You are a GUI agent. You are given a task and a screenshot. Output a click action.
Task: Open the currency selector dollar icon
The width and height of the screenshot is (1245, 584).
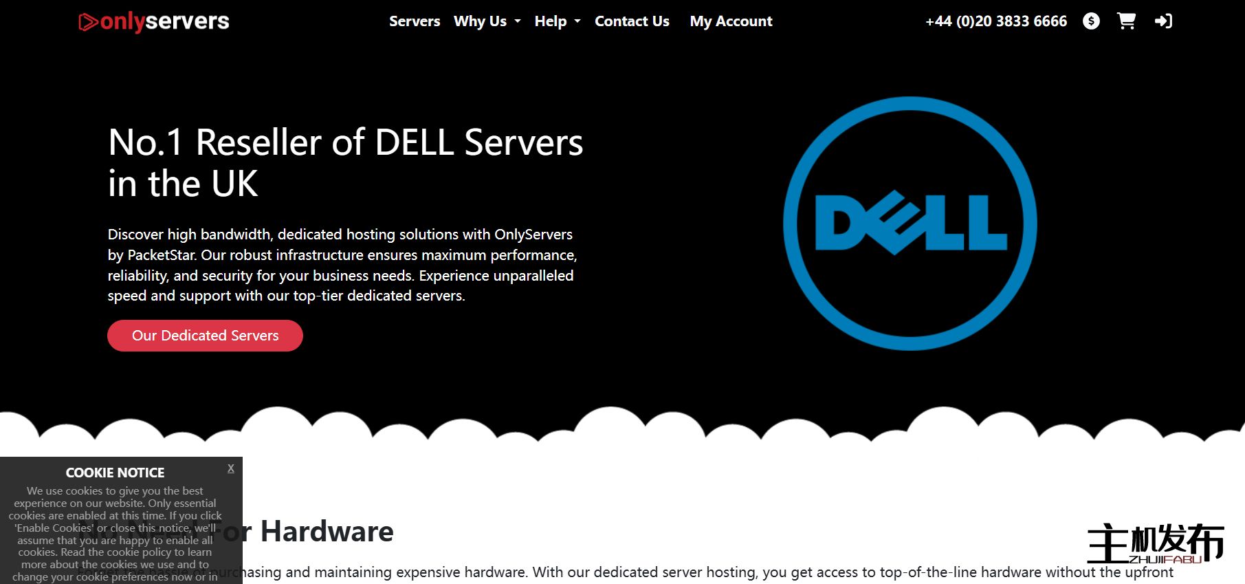tap(1091, 21)
